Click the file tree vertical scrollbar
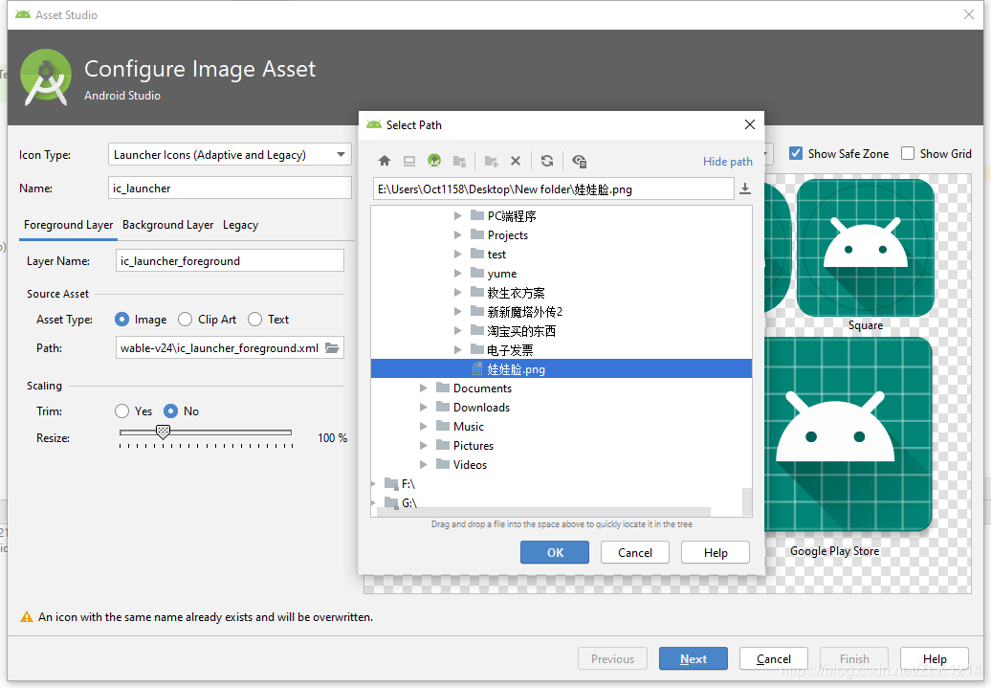Image resolution: width=991 pixels, height=688 pixels. click(746, 500)
